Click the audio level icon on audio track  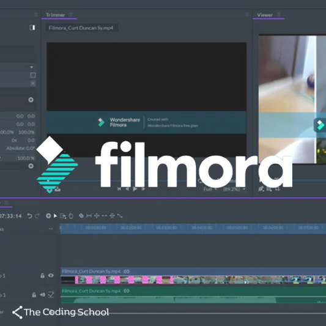click(51, 295)
